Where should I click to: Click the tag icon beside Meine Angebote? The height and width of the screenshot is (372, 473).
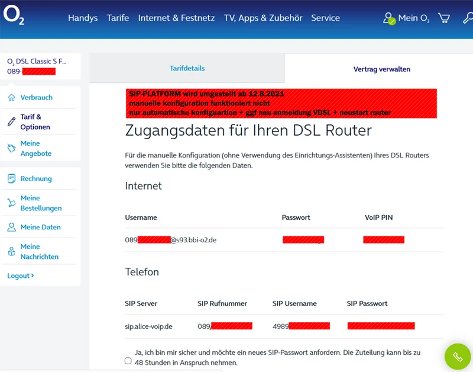[x=11, y=148]
